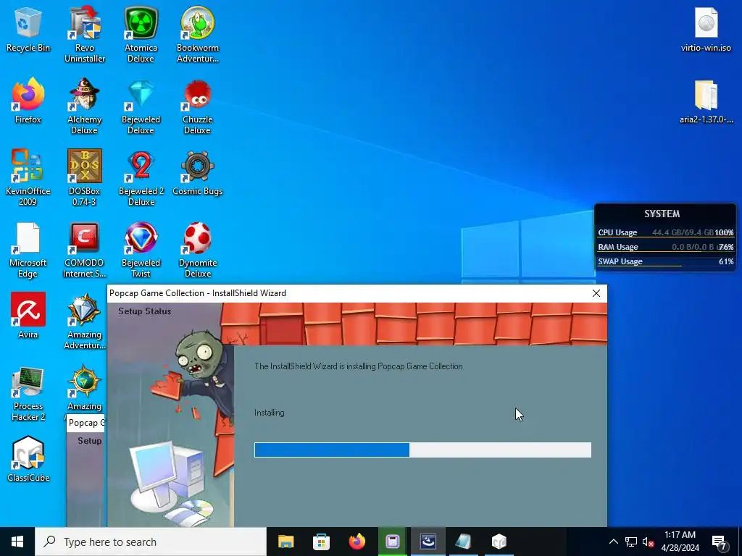Switch to the InstallShield installer taskbar button
Screen dimensions: 742x556
click(x=428, y=542)
